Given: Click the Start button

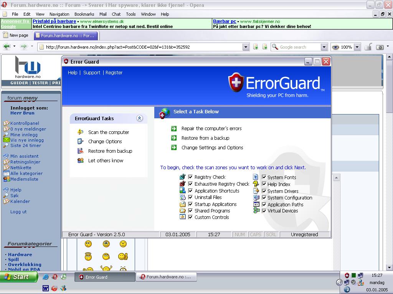Looking at the screenshot, I should [x=19, y=277].
